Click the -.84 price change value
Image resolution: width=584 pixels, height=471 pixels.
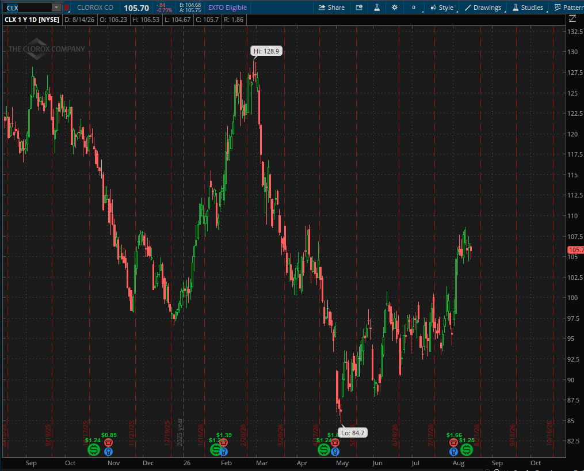point(161,5)
